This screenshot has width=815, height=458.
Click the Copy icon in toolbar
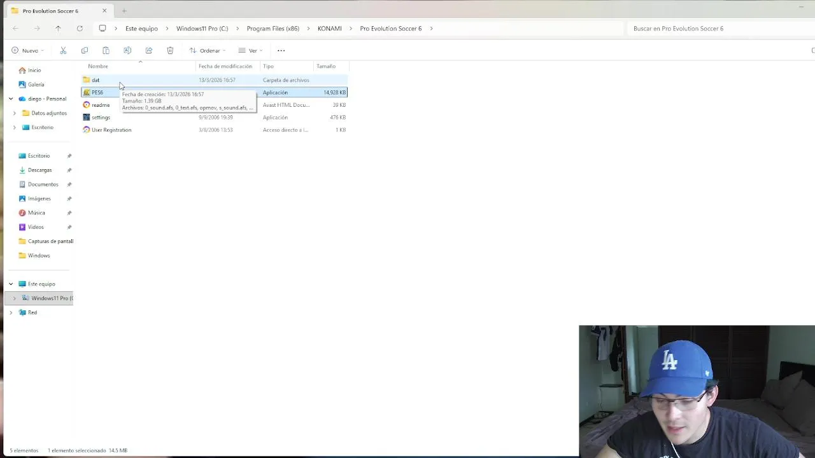click(x=85, y=50)
